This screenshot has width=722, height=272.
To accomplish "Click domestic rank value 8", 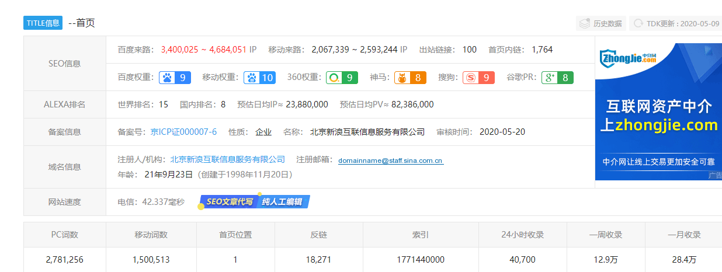I will 223,104.
